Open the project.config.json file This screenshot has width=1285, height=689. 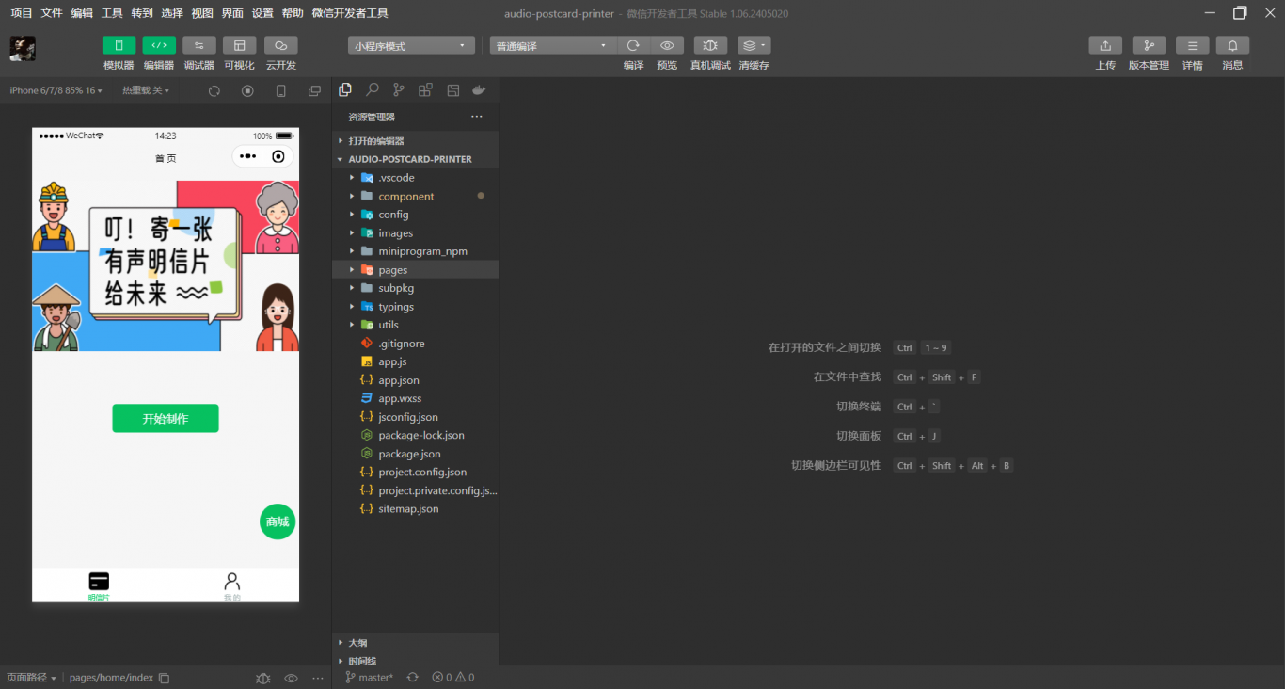(415, 472)
